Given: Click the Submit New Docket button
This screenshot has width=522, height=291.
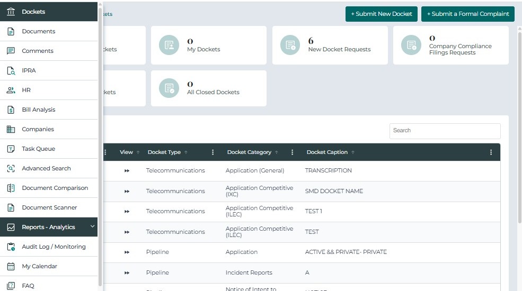Looking at the screenshot, I should click(382, 14).
